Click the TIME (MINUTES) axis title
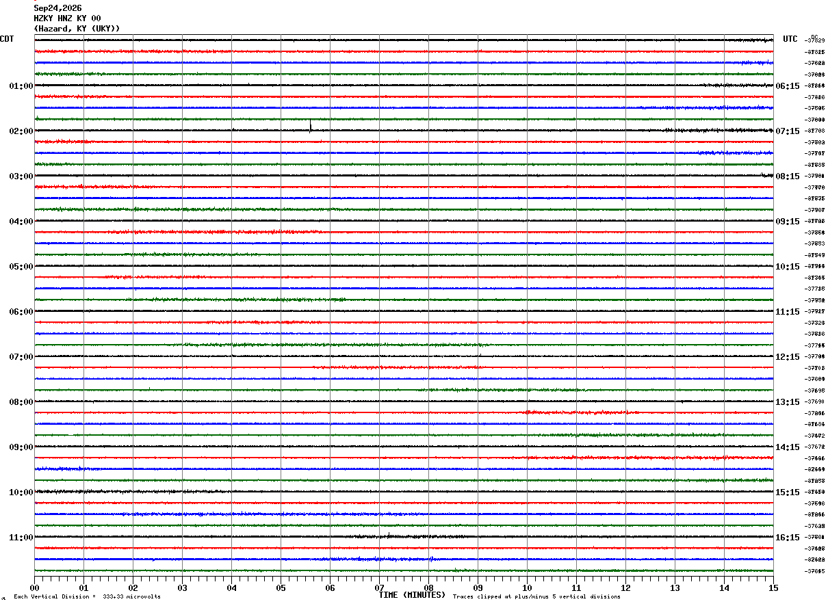This screenshot has height=606, width=828. tap(412, 595)
